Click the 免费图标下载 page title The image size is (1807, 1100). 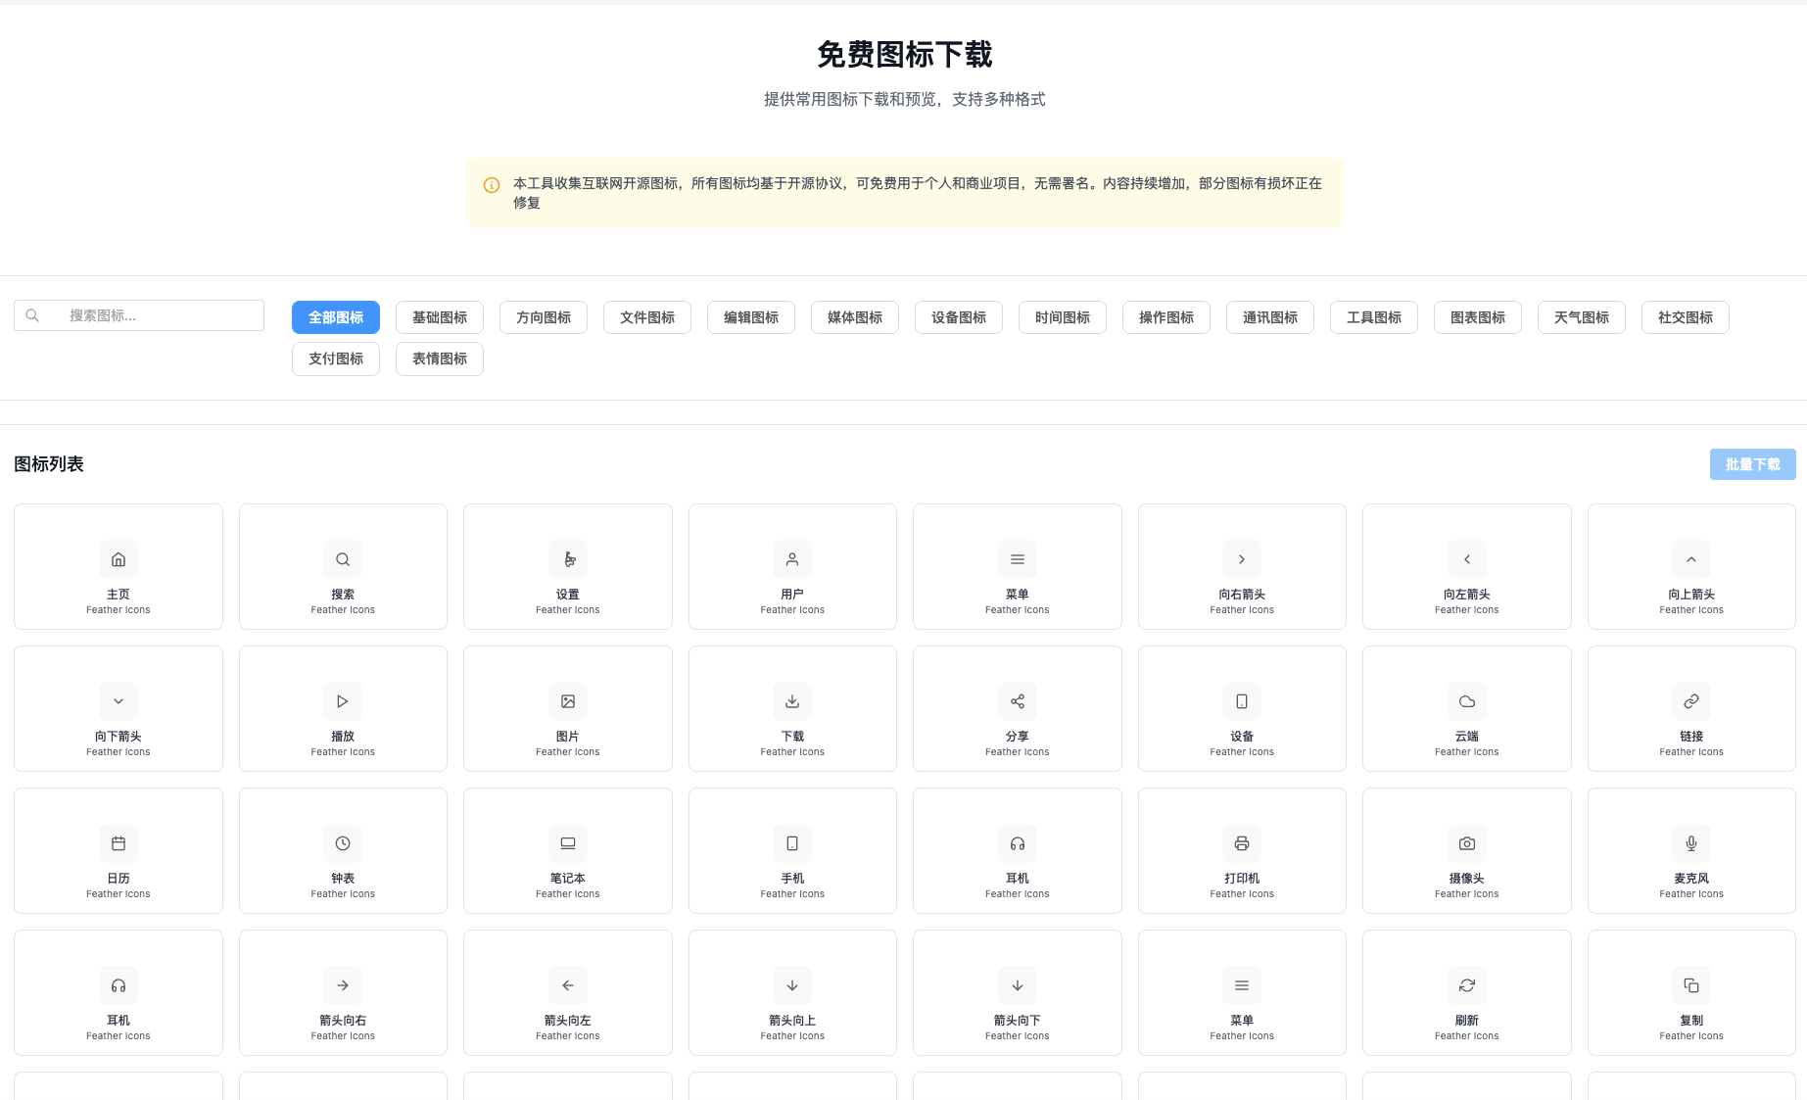(905, 55)
